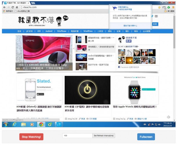Click the network icon in system tray
177x145 pixels.
(x=156, y=124)
